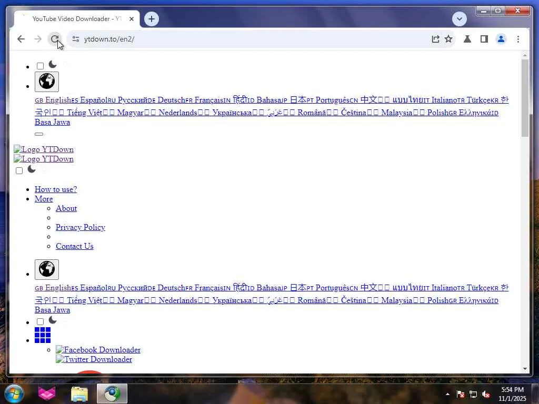Viewport: 539px width, 404px height.
Task: Choose Українська in the lower language list
Action: 232,300
